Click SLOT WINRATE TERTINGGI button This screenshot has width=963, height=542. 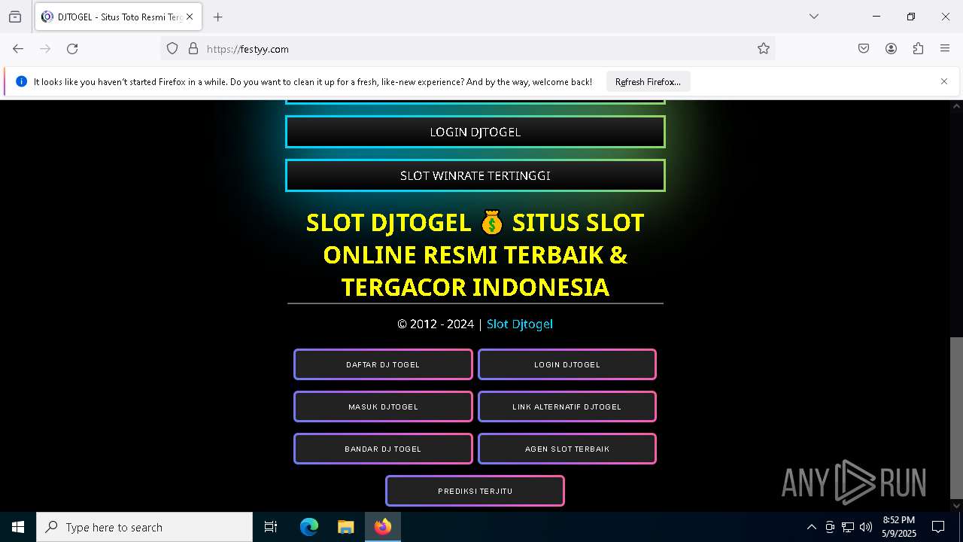(x=475, y=175)
